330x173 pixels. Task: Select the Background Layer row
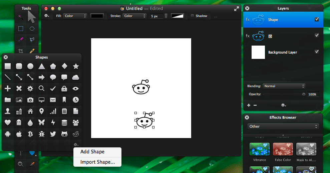(283, 52)
